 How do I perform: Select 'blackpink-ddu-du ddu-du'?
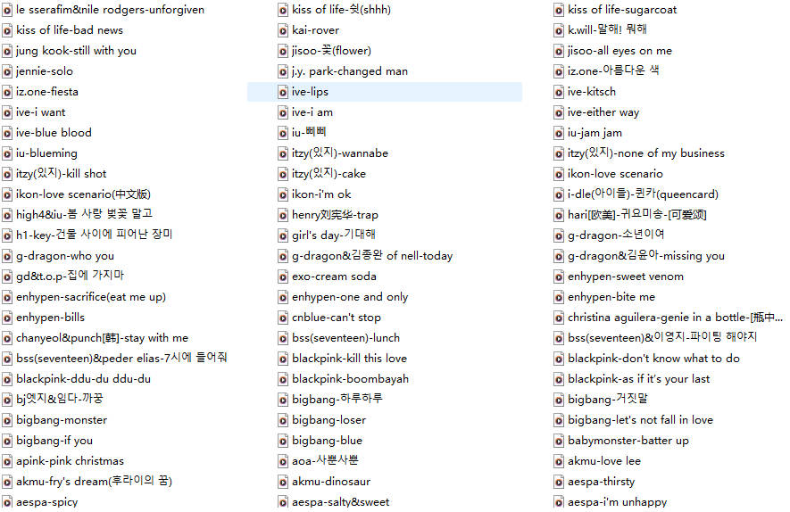(x=83, y=379)
